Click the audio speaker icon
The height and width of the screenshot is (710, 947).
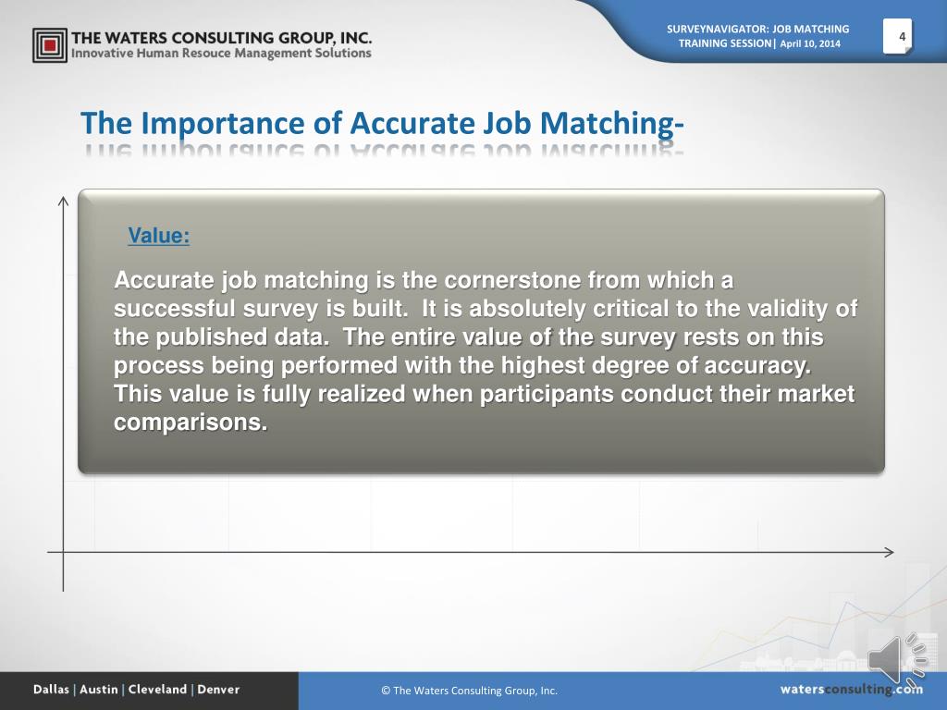897,660
